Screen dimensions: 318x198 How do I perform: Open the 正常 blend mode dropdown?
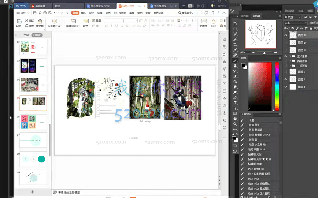[x=296, y=23]
